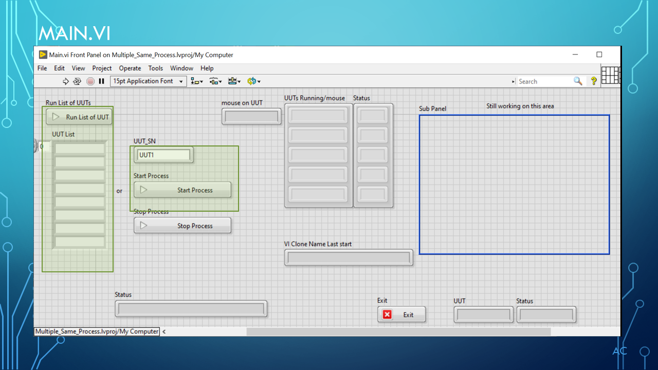Open the Project menu

pyautogui.click(x=101, y=68)
